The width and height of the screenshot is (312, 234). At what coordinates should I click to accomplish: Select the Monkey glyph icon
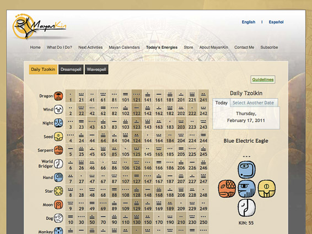coord(58,231)
